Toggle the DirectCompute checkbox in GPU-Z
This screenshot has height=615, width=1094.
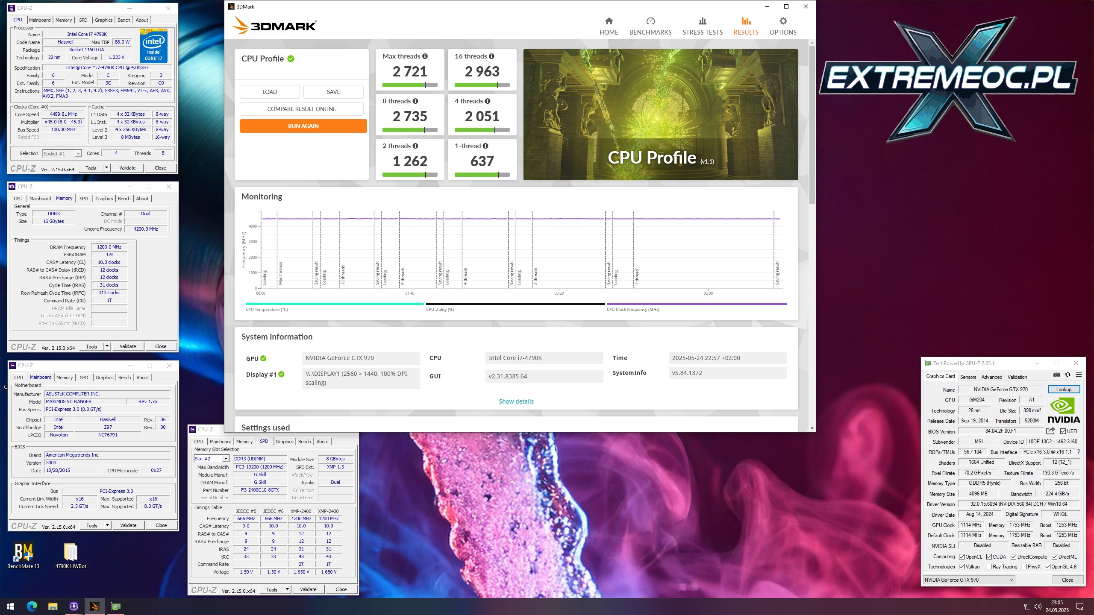[1013, 557]
